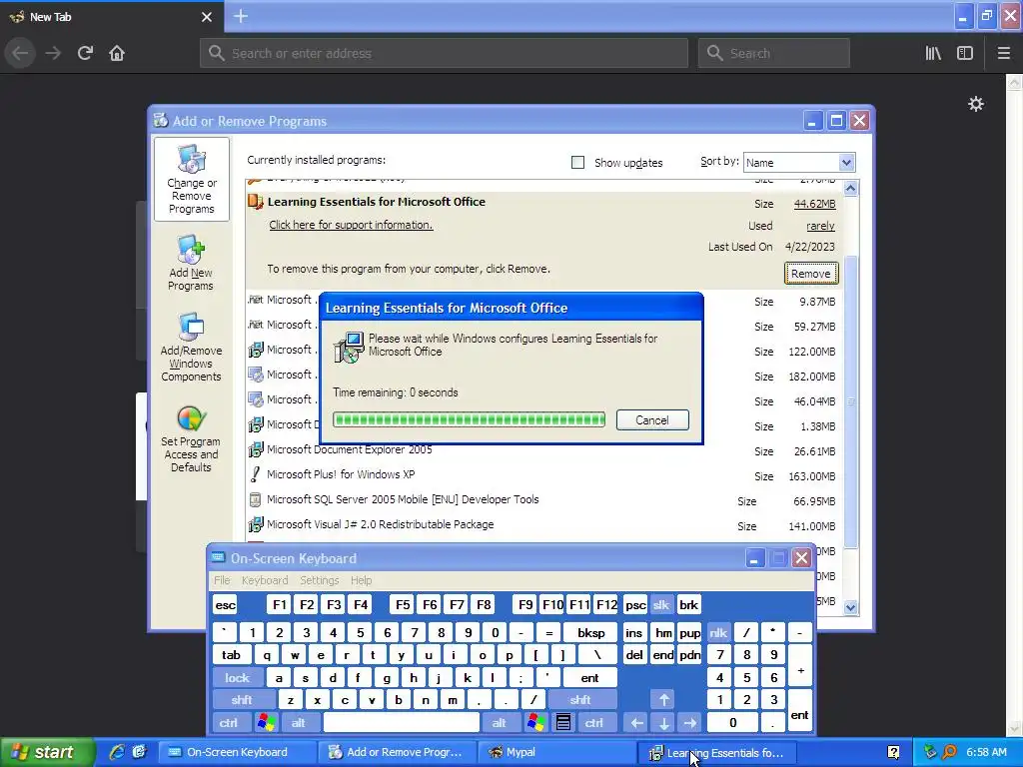The image size is (1023, 767).
Task: Click the SQL Server 2005 Mobile icon
Action: 255,499
